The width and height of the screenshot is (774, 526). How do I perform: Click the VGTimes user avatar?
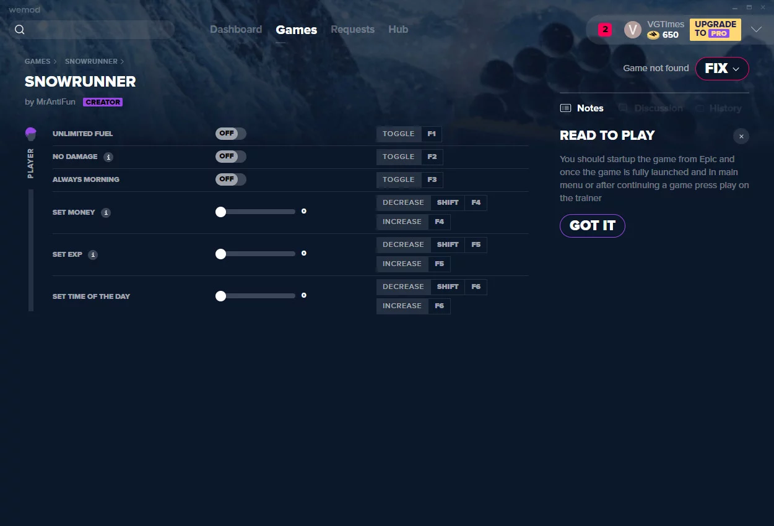tap(633, 29)
